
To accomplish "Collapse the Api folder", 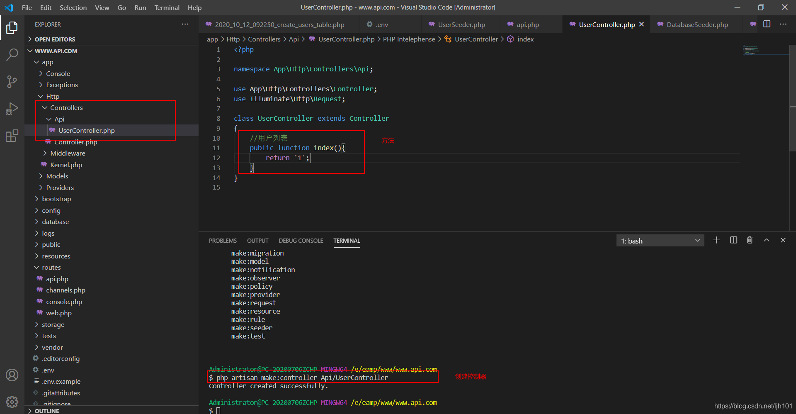I will pos(112,119).
